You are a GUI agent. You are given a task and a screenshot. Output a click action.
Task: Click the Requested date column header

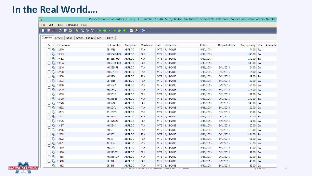(x=227, y=45)
